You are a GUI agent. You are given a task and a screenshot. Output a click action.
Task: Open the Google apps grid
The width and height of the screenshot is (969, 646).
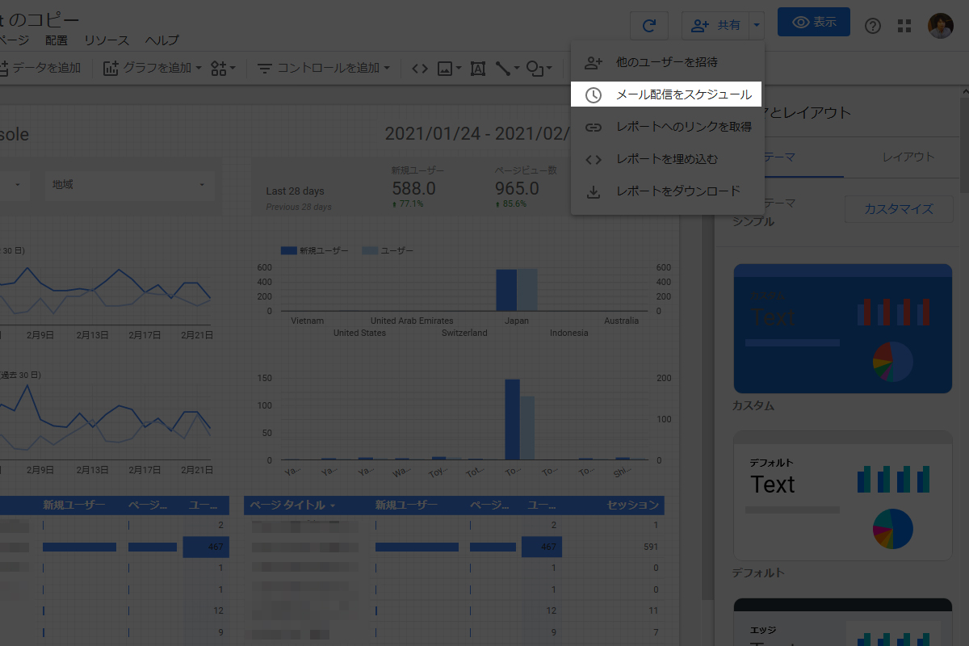[904, 26]
